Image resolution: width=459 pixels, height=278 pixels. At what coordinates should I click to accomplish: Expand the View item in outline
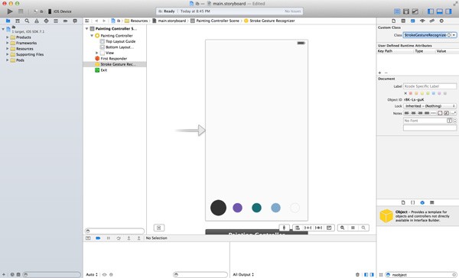pyautogui.click(x=97, y=53)
